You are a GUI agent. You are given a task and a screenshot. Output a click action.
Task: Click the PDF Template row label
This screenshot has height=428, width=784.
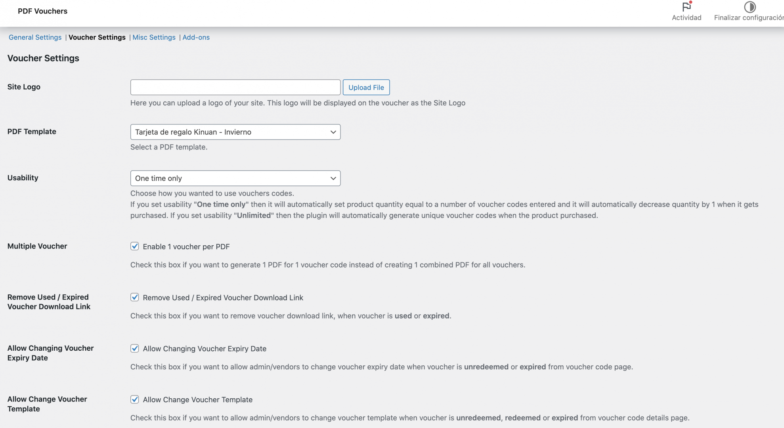point(32,132)
